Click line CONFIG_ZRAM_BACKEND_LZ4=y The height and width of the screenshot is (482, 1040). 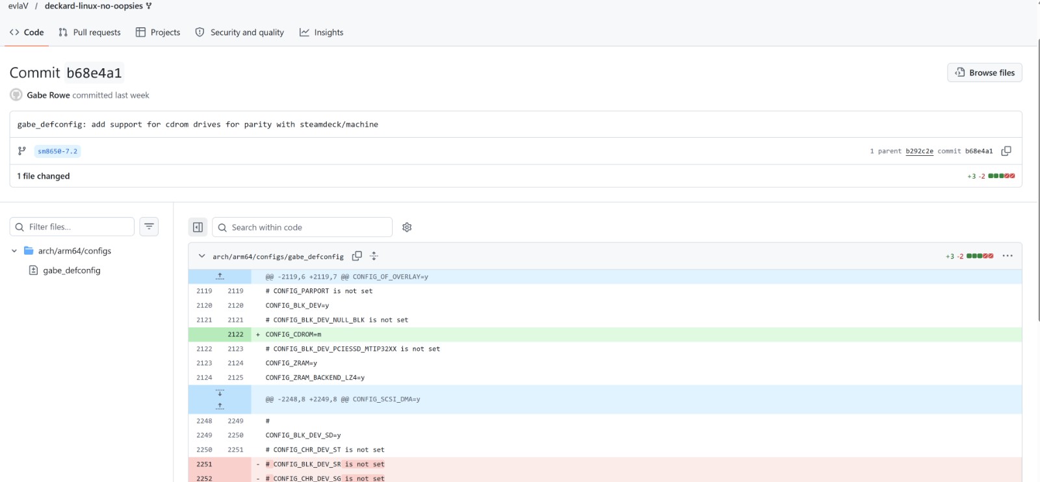click(x=315, y=377)
